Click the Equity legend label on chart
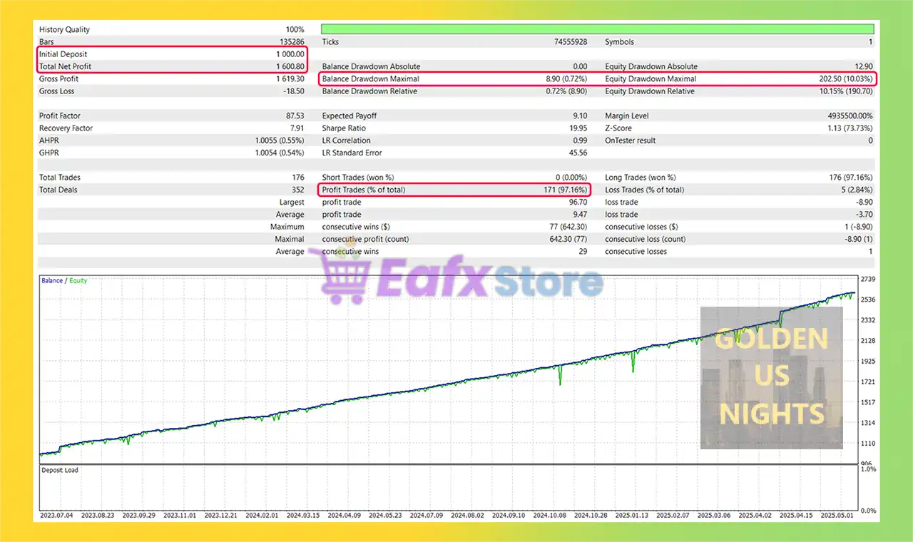 point(78,281)
